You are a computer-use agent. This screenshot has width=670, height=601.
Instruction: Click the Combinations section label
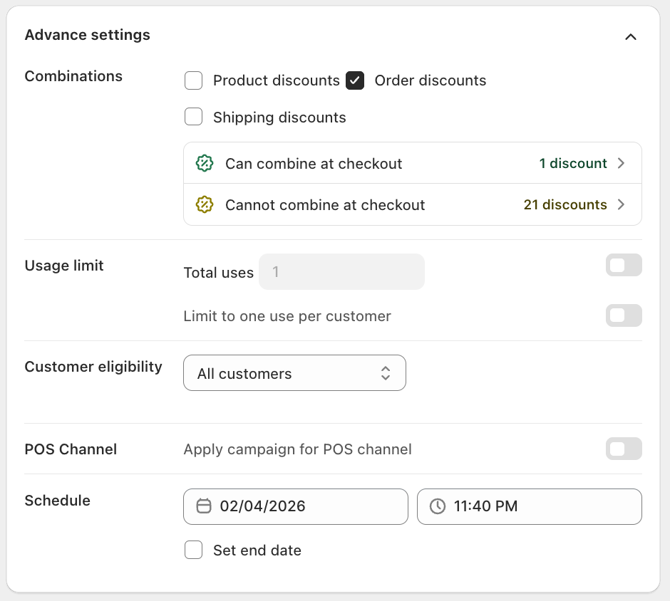tap(73, 76)
